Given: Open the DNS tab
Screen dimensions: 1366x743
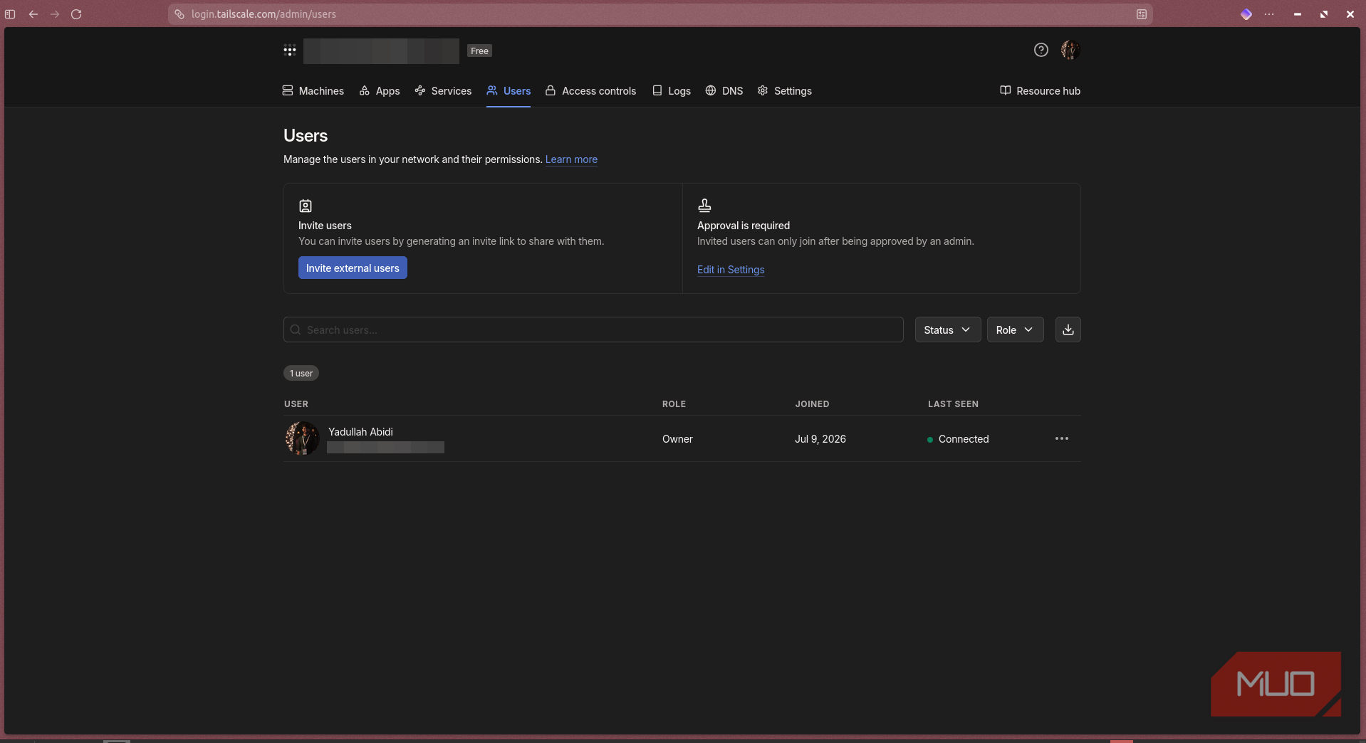Looking at the screenshot, I should click(724, 91).
